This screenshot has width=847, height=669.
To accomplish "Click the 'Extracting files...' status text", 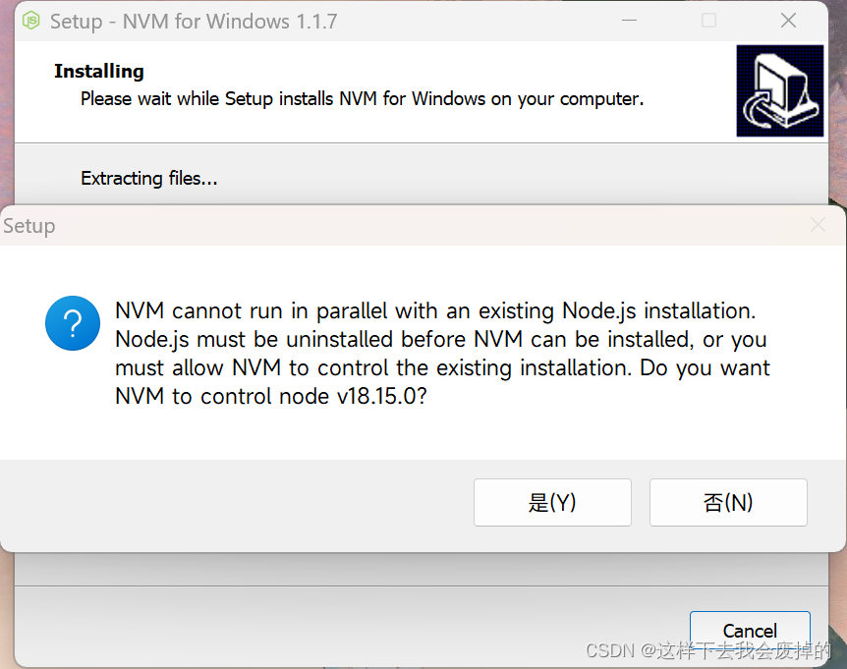I will point(149,178).
